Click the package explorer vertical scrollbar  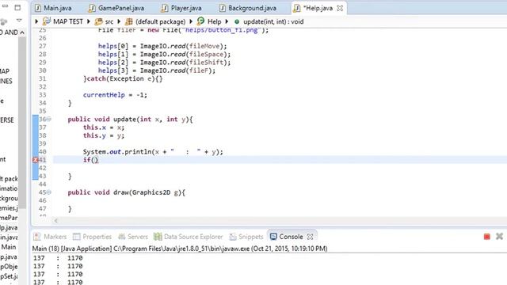click(22, 123)
